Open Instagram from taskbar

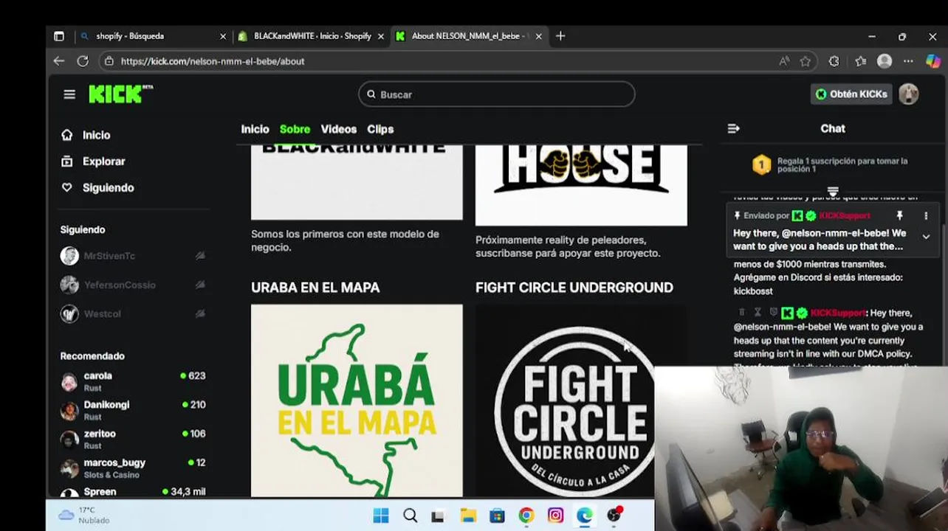click(x=555, y=516)
